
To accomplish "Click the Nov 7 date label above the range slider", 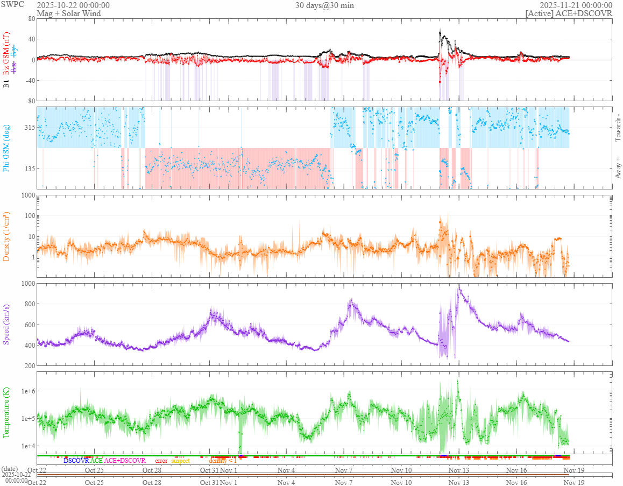I will pos(343,470).
